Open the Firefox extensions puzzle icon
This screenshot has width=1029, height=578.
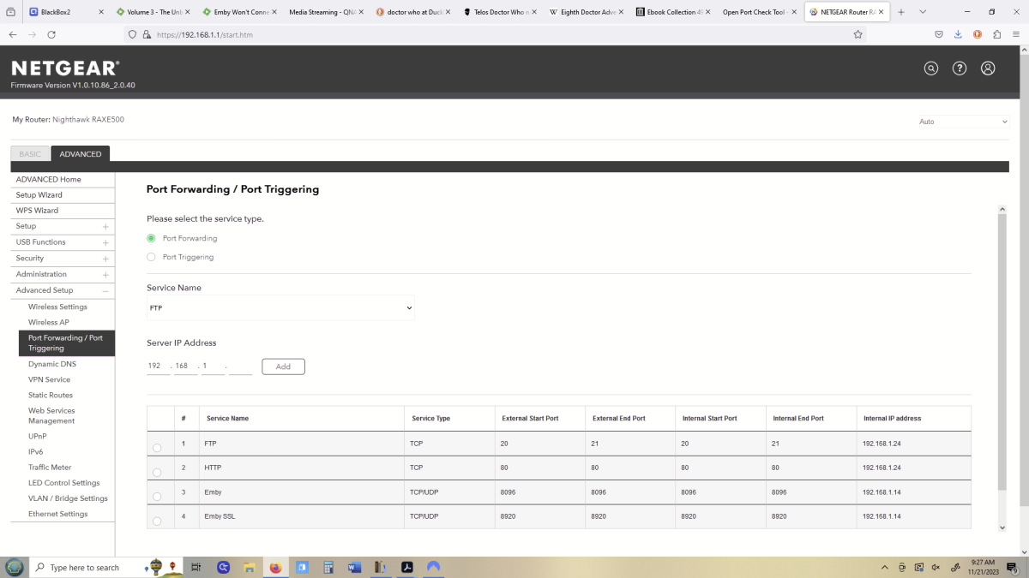coord(996,34)
